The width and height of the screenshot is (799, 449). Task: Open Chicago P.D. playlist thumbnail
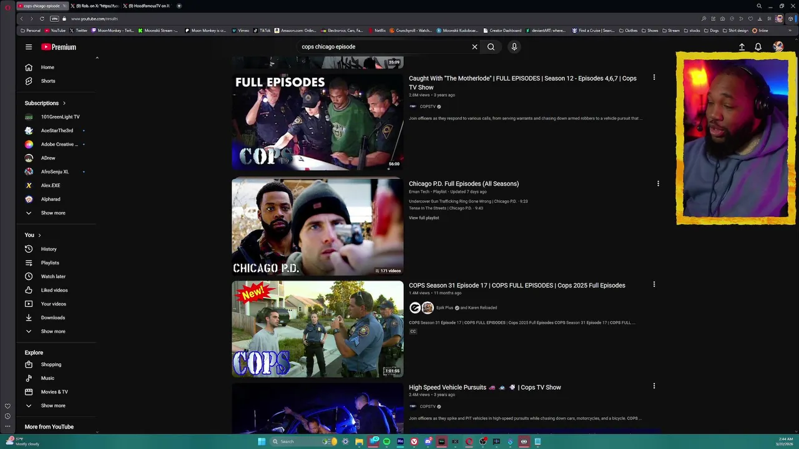point(318,227)
